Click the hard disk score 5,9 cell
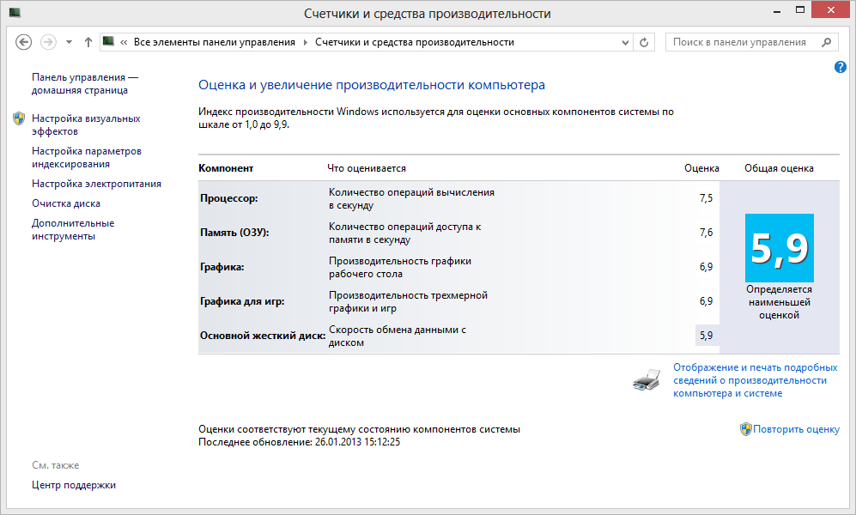 tap(707, 336)
